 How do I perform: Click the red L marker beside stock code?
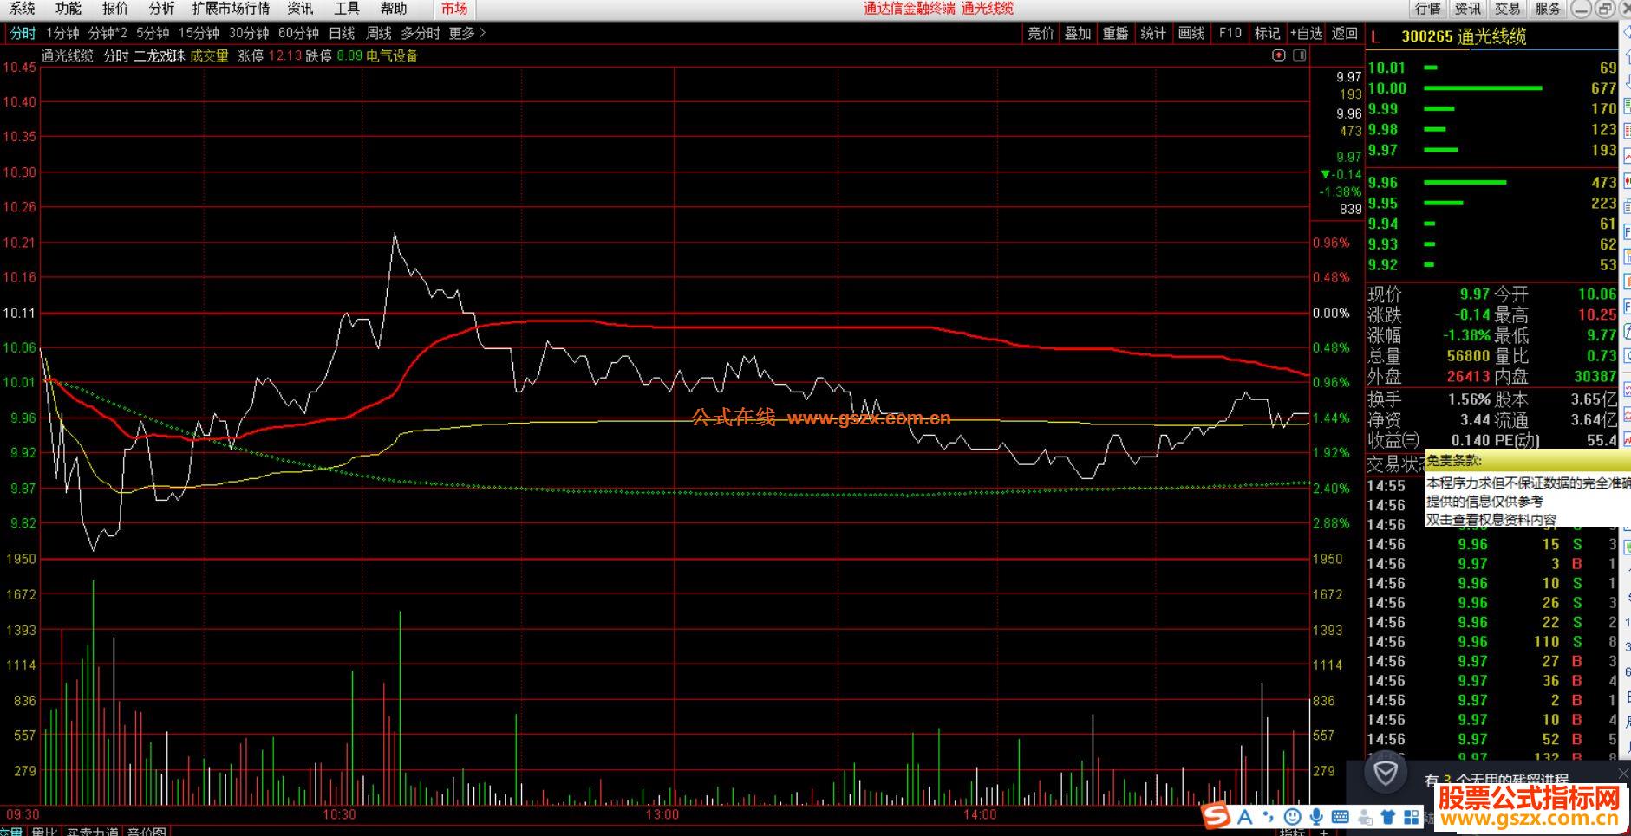pos(1375,37)
